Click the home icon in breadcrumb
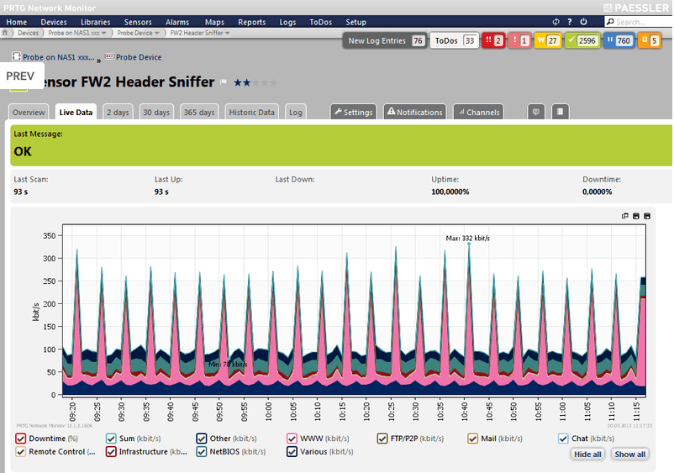Screen dimensions: 674x473 [x=5, y=33]
